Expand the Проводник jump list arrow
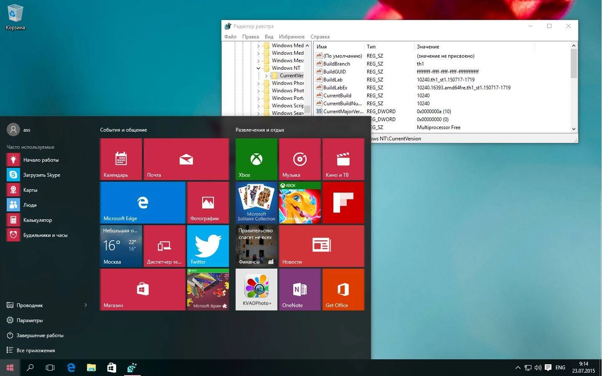 coord(86,305)
